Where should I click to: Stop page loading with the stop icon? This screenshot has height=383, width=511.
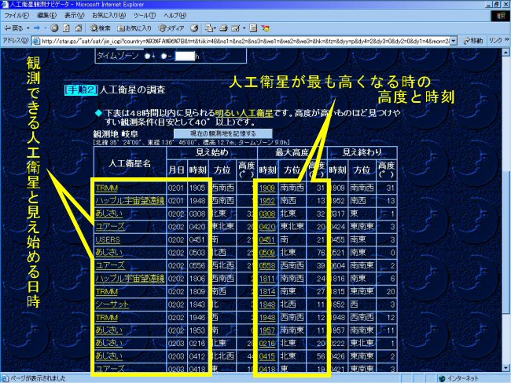coord(54,28)
